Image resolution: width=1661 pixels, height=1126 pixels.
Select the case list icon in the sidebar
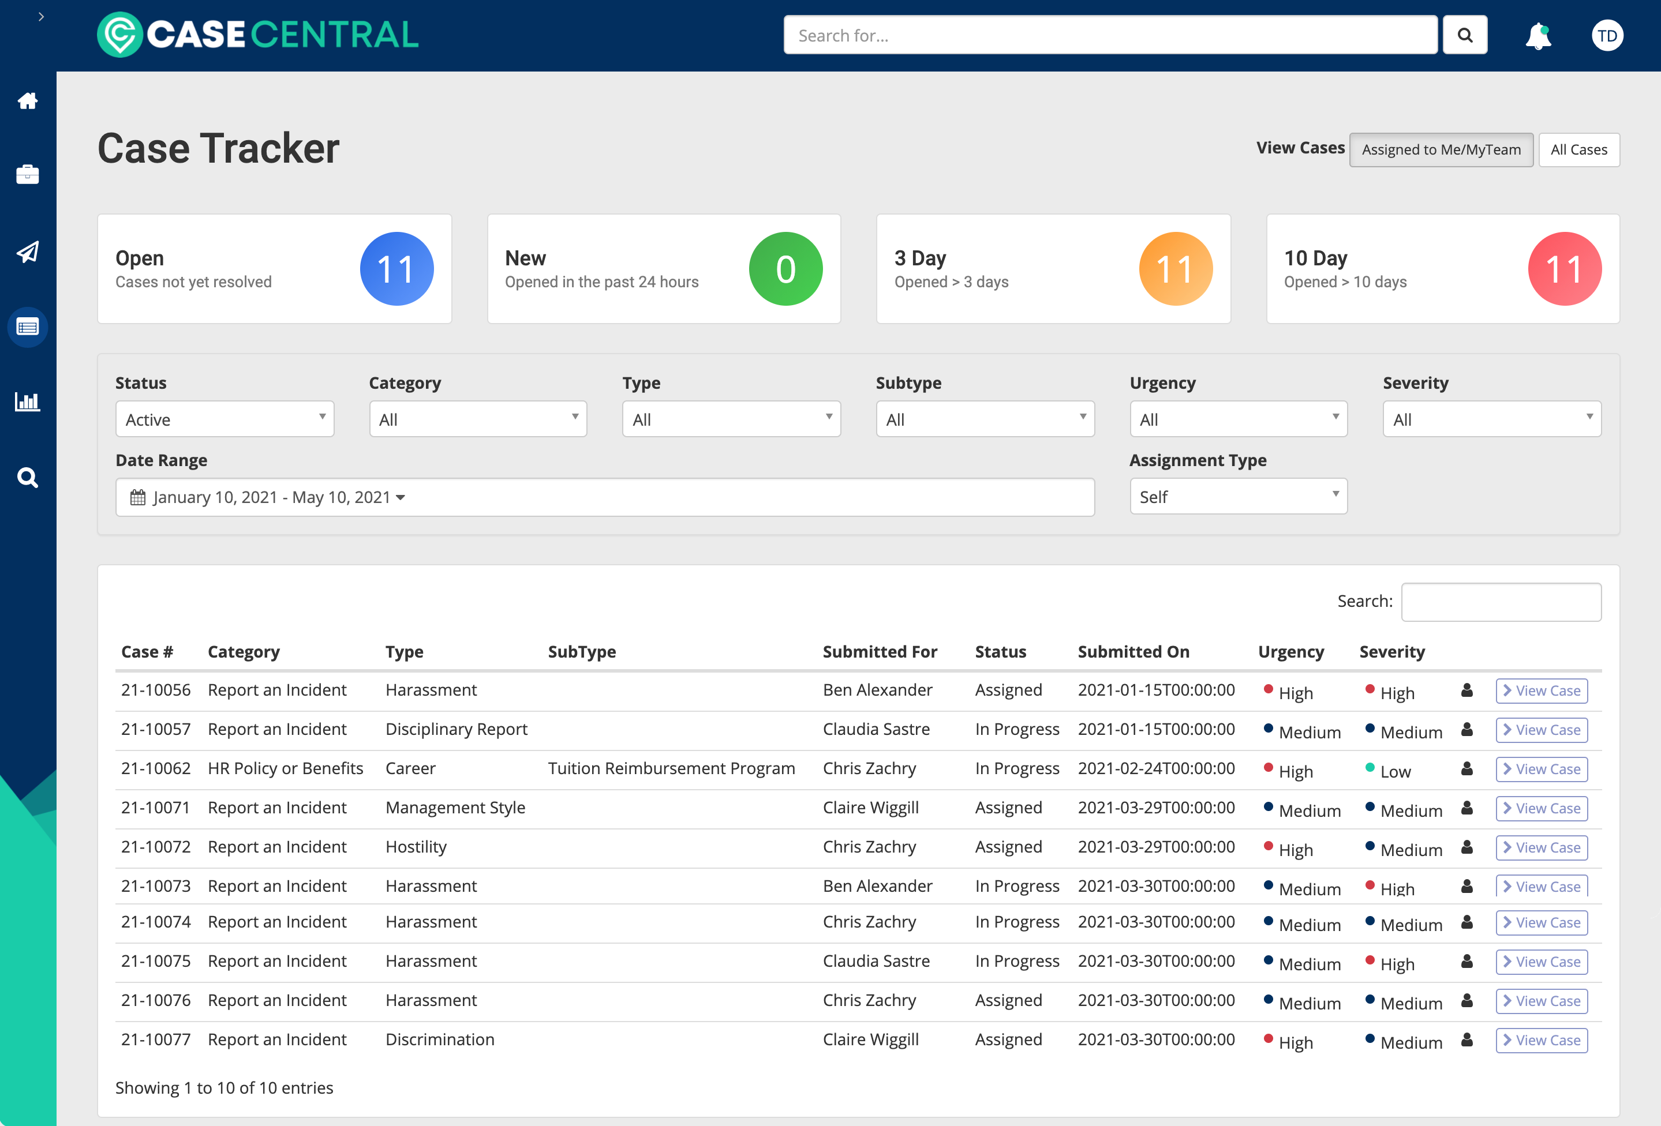[x=28, y=327]
